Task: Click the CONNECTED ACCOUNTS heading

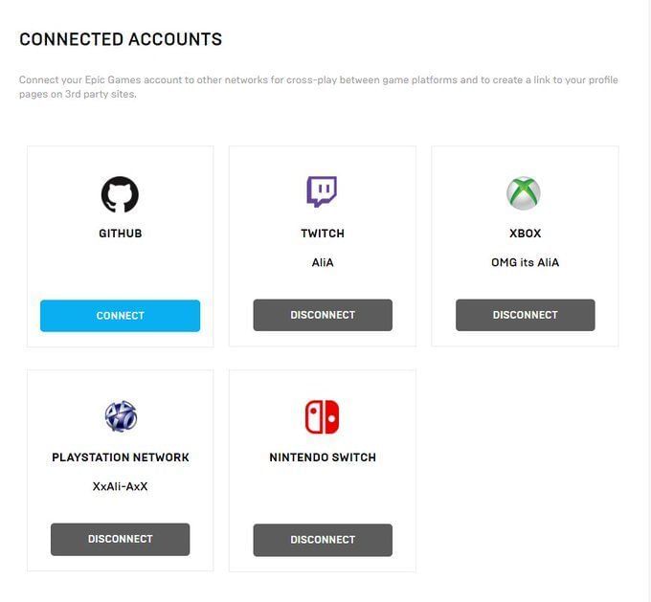Action: tap(121, 40)
